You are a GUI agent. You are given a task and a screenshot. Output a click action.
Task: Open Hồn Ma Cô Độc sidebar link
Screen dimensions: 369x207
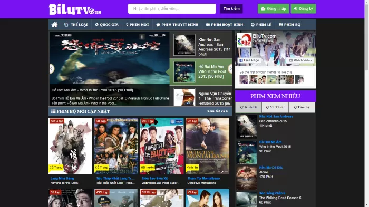(x=271, y=168)
